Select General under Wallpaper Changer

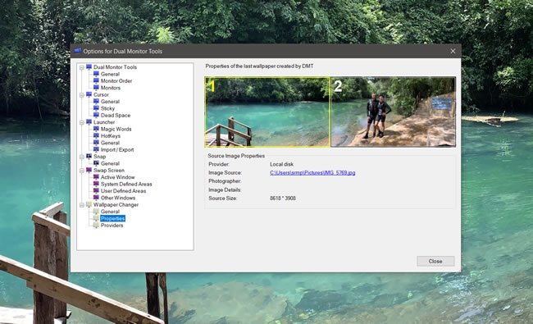110,212
